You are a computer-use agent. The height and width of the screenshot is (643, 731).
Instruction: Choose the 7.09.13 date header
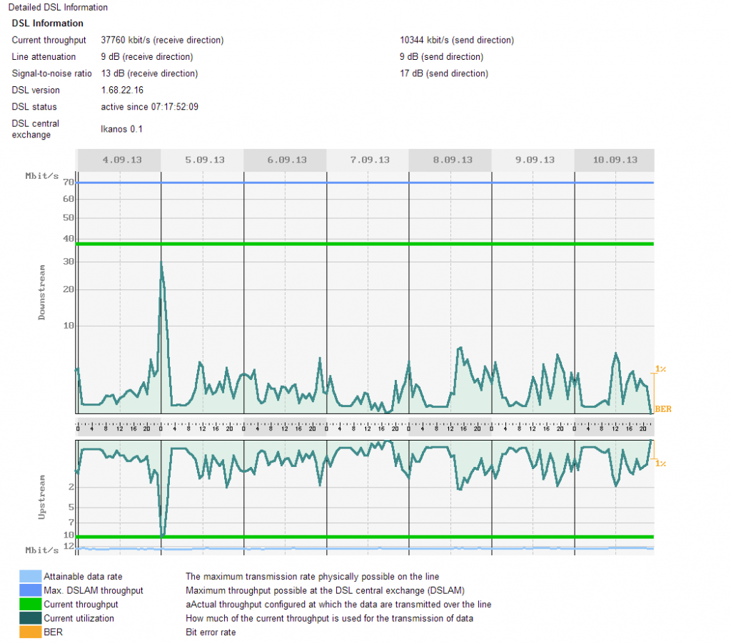[x=369, y=160]
